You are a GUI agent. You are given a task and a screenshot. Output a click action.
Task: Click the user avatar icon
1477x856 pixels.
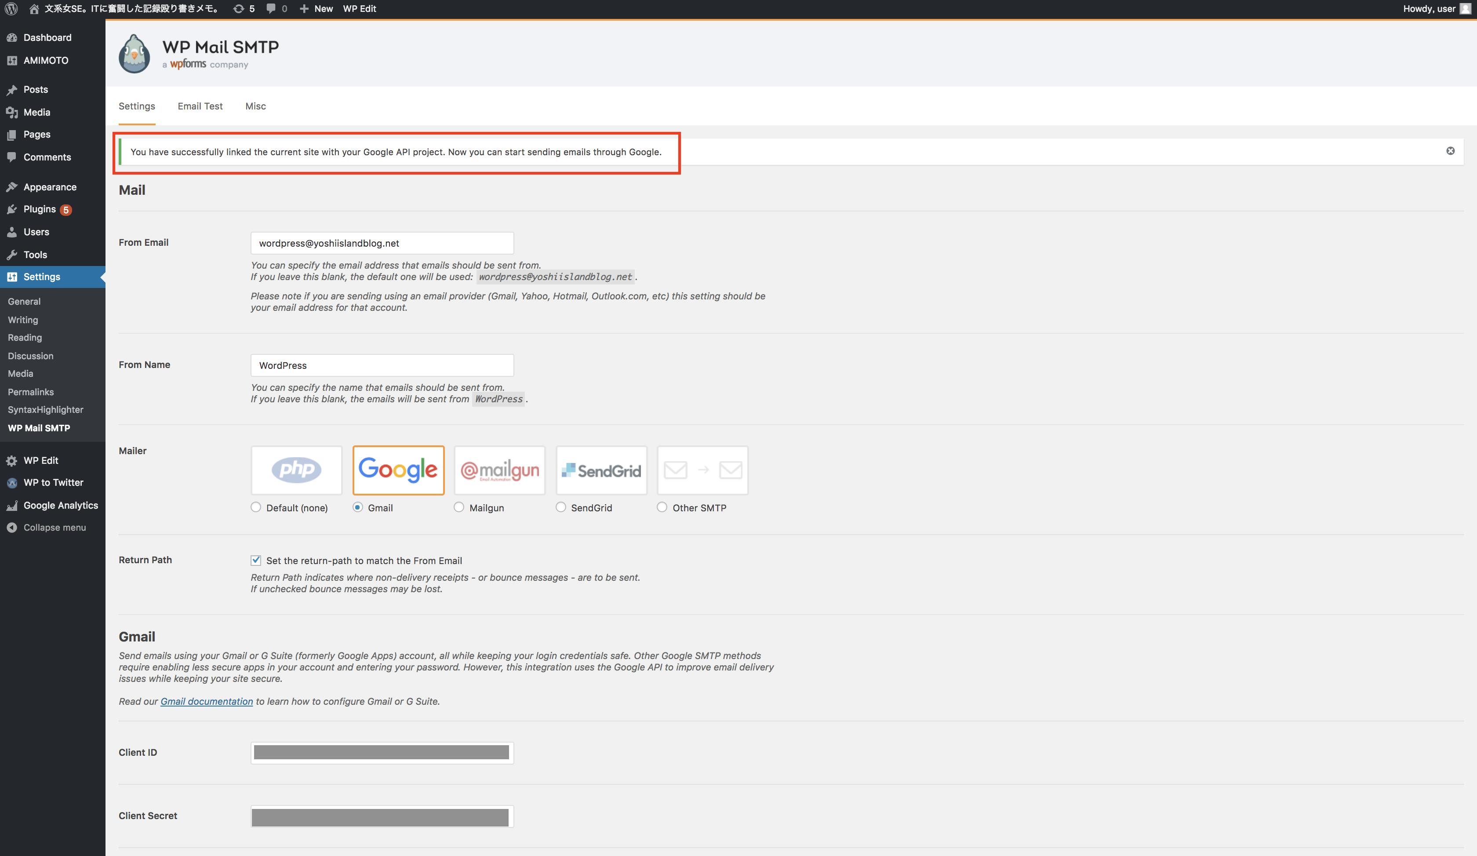click(1465, 9)
